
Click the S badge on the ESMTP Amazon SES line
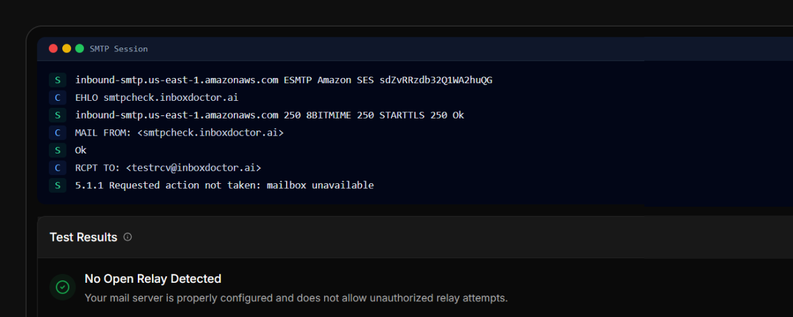(x=58, y=80)
